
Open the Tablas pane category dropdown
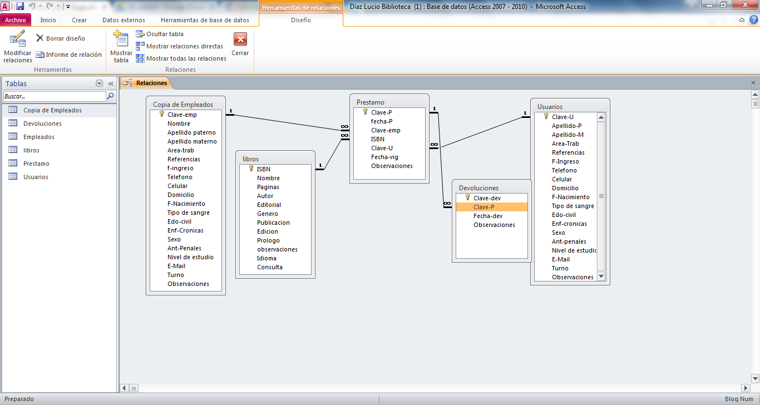tap(99, 83)
